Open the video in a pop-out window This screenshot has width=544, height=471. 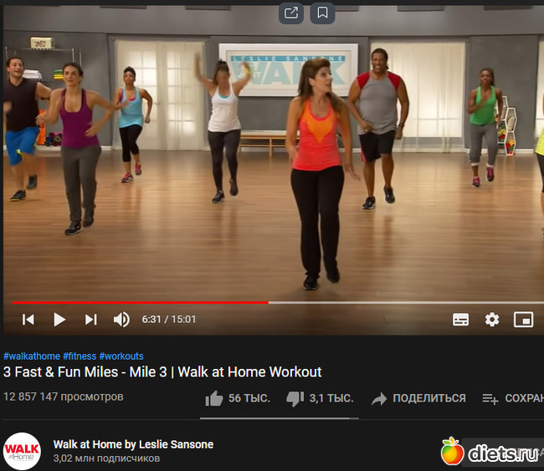(x=291, y=13)
